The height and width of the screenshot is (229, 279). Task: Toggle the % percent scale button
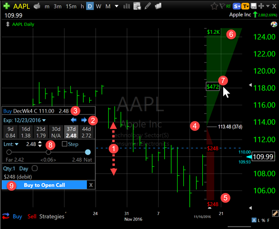[264, 220]
